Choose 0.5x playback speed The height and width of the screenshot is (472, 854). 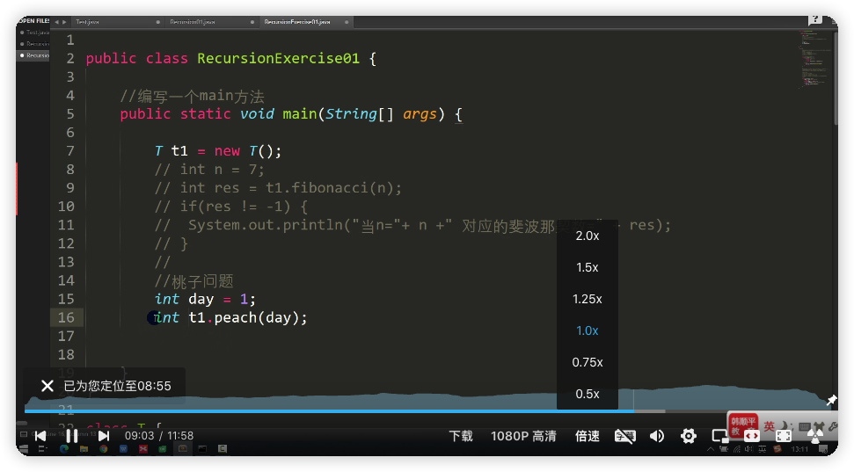tap(587, 394)
